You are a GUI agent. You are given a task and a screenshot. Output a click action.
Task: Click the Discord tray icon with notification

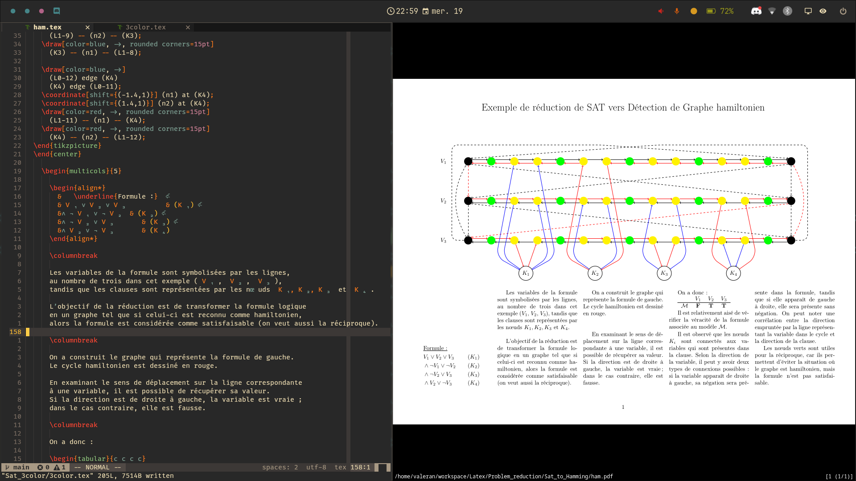[x=756, y=11]
